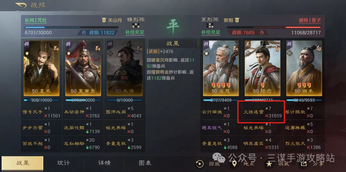Click badge icon beside 关山月
The height and width of the screenshot is (172, 346).
104,20
